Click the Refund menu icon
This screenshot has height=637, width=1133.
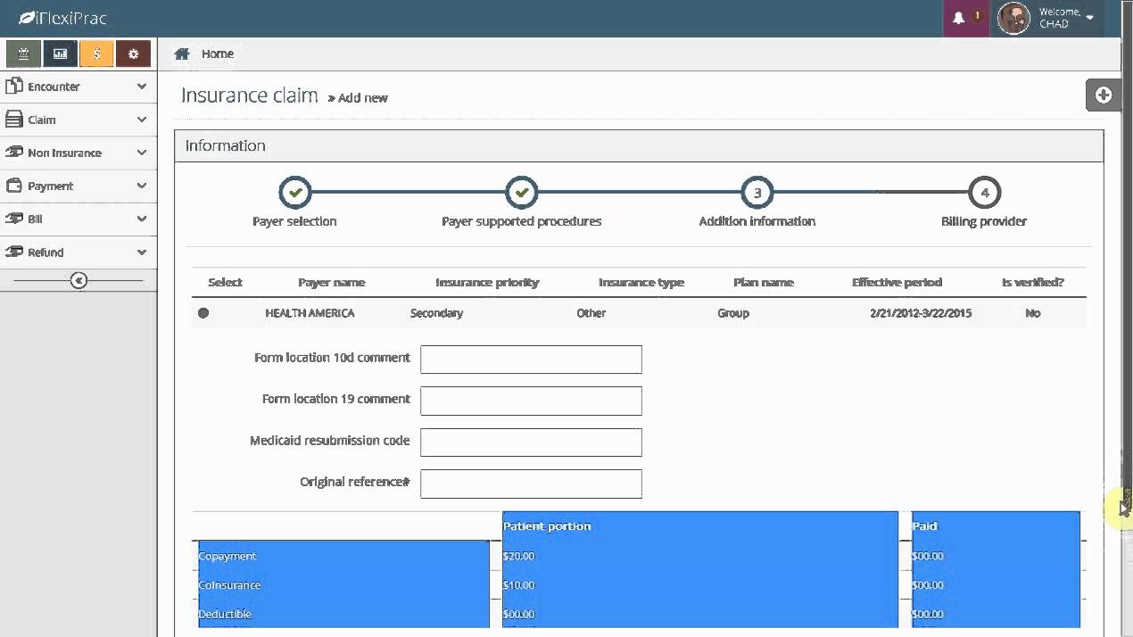[x=13, y=252]
